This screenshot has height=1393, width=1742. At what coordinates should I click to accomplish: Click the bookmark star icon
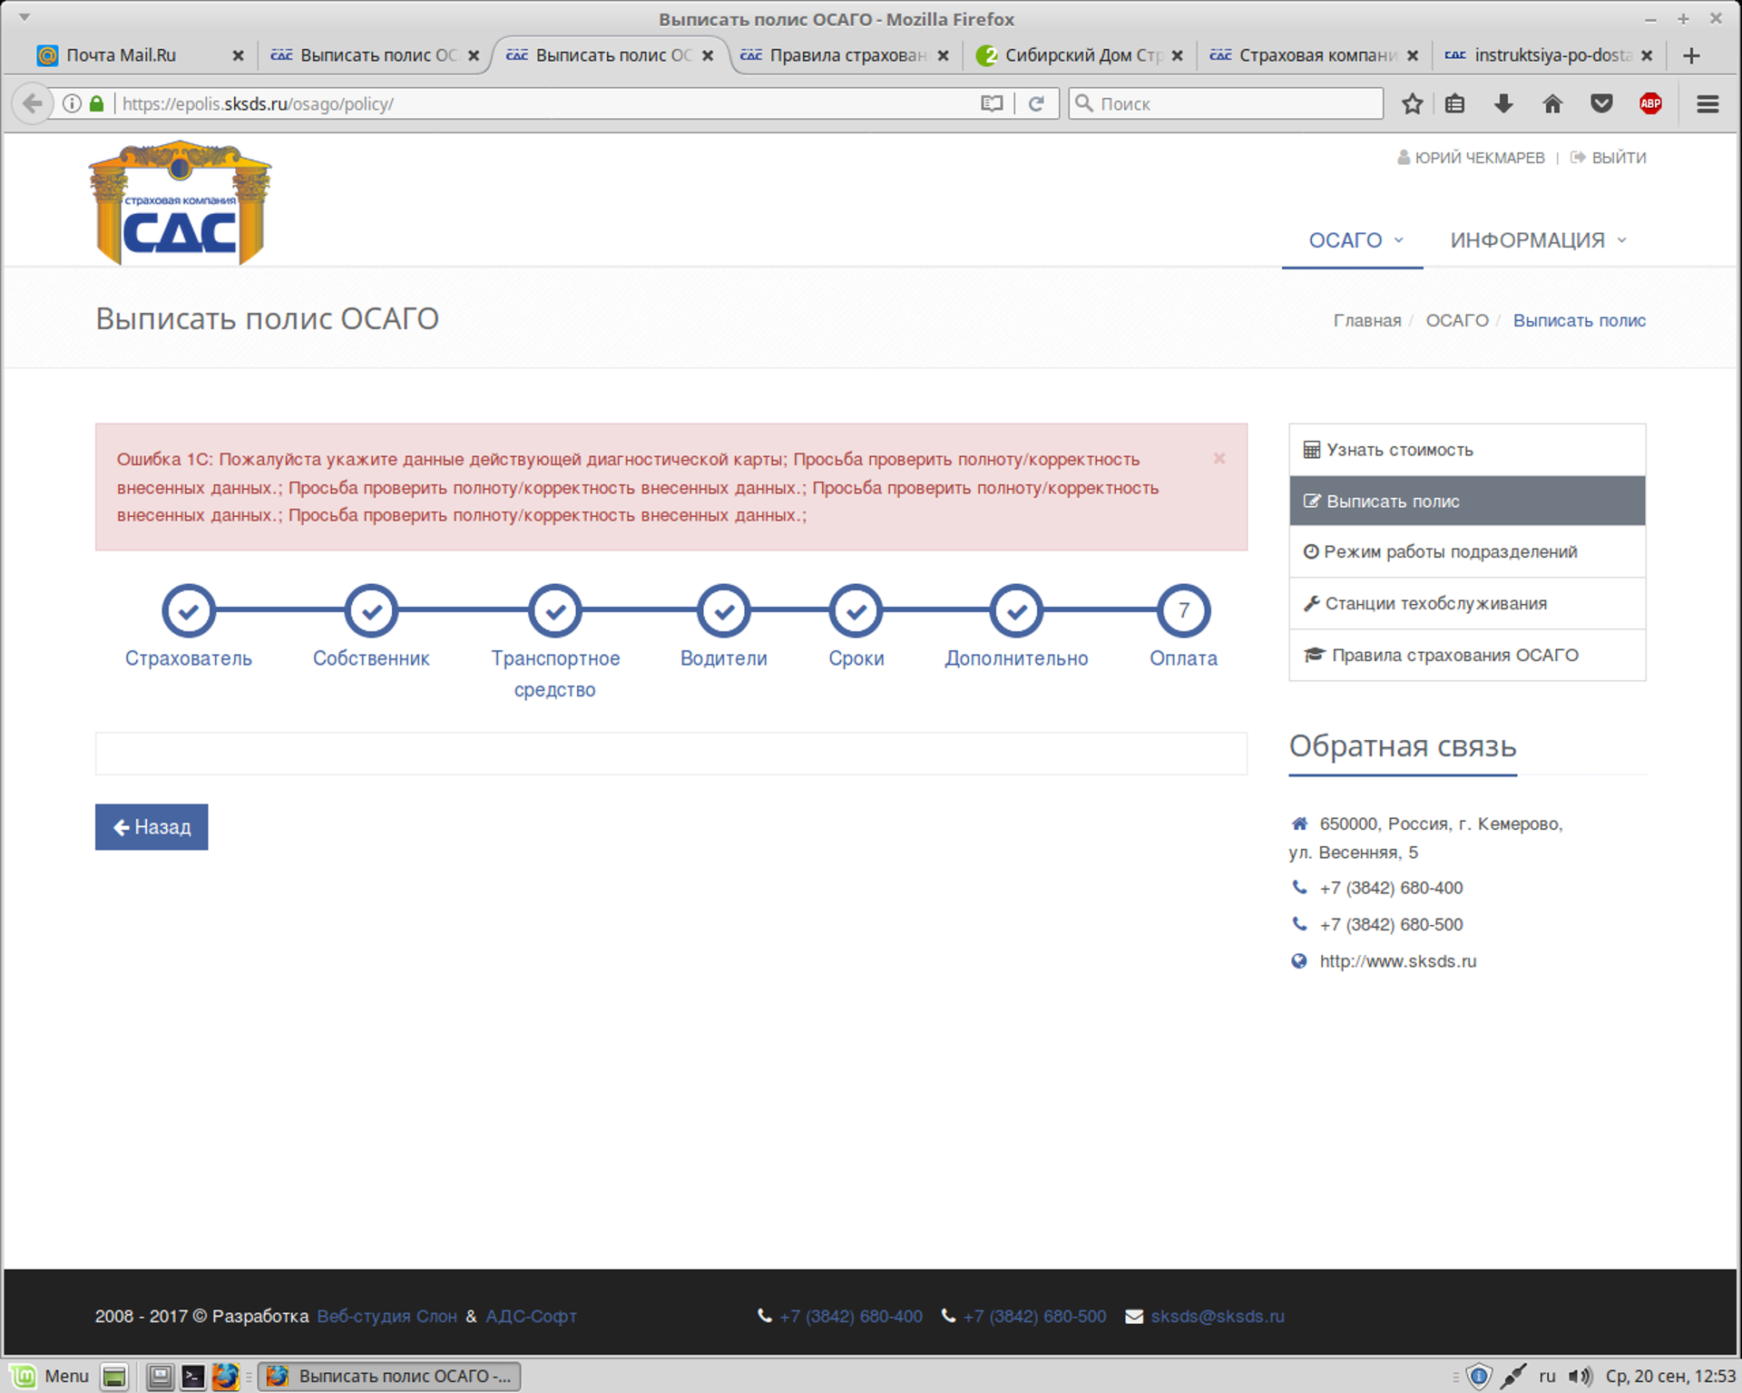[x=1412, y=104]
